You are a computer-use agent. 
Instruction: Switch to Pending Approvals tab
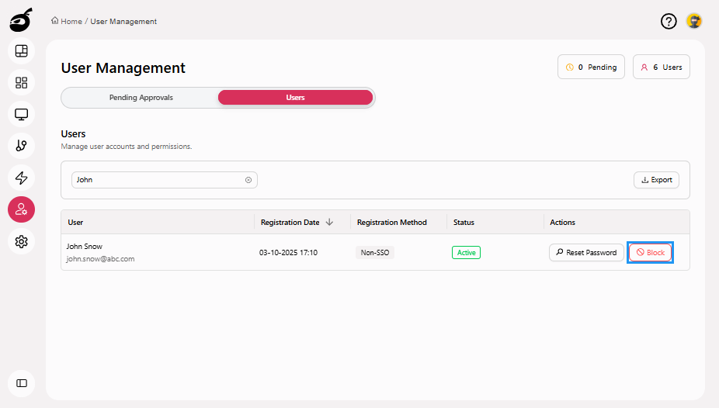(x=141, y=98)
